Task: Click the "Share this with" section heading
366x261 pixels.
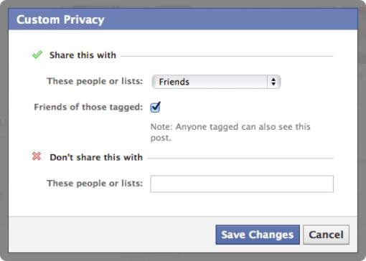Action: 83,55
